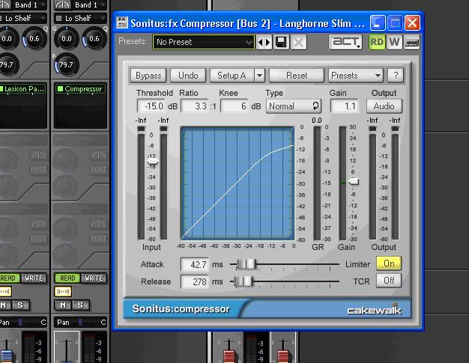Viewport: 469px width, 363px height.
Task: Click the Attack slider handle
Action: click(x=246, y=264)
